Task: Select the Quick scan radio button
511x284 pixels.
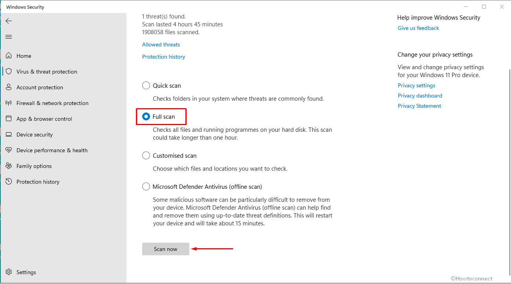Action: coord(146,85)
